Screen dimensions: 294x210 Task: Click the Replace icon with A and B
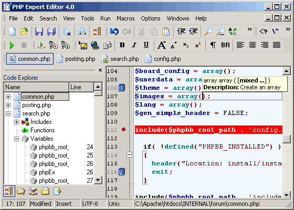tap(233, 31)
